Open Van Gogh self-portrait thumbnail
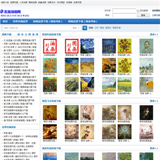Screen dimensions: 160x160 tap(146, 46)
